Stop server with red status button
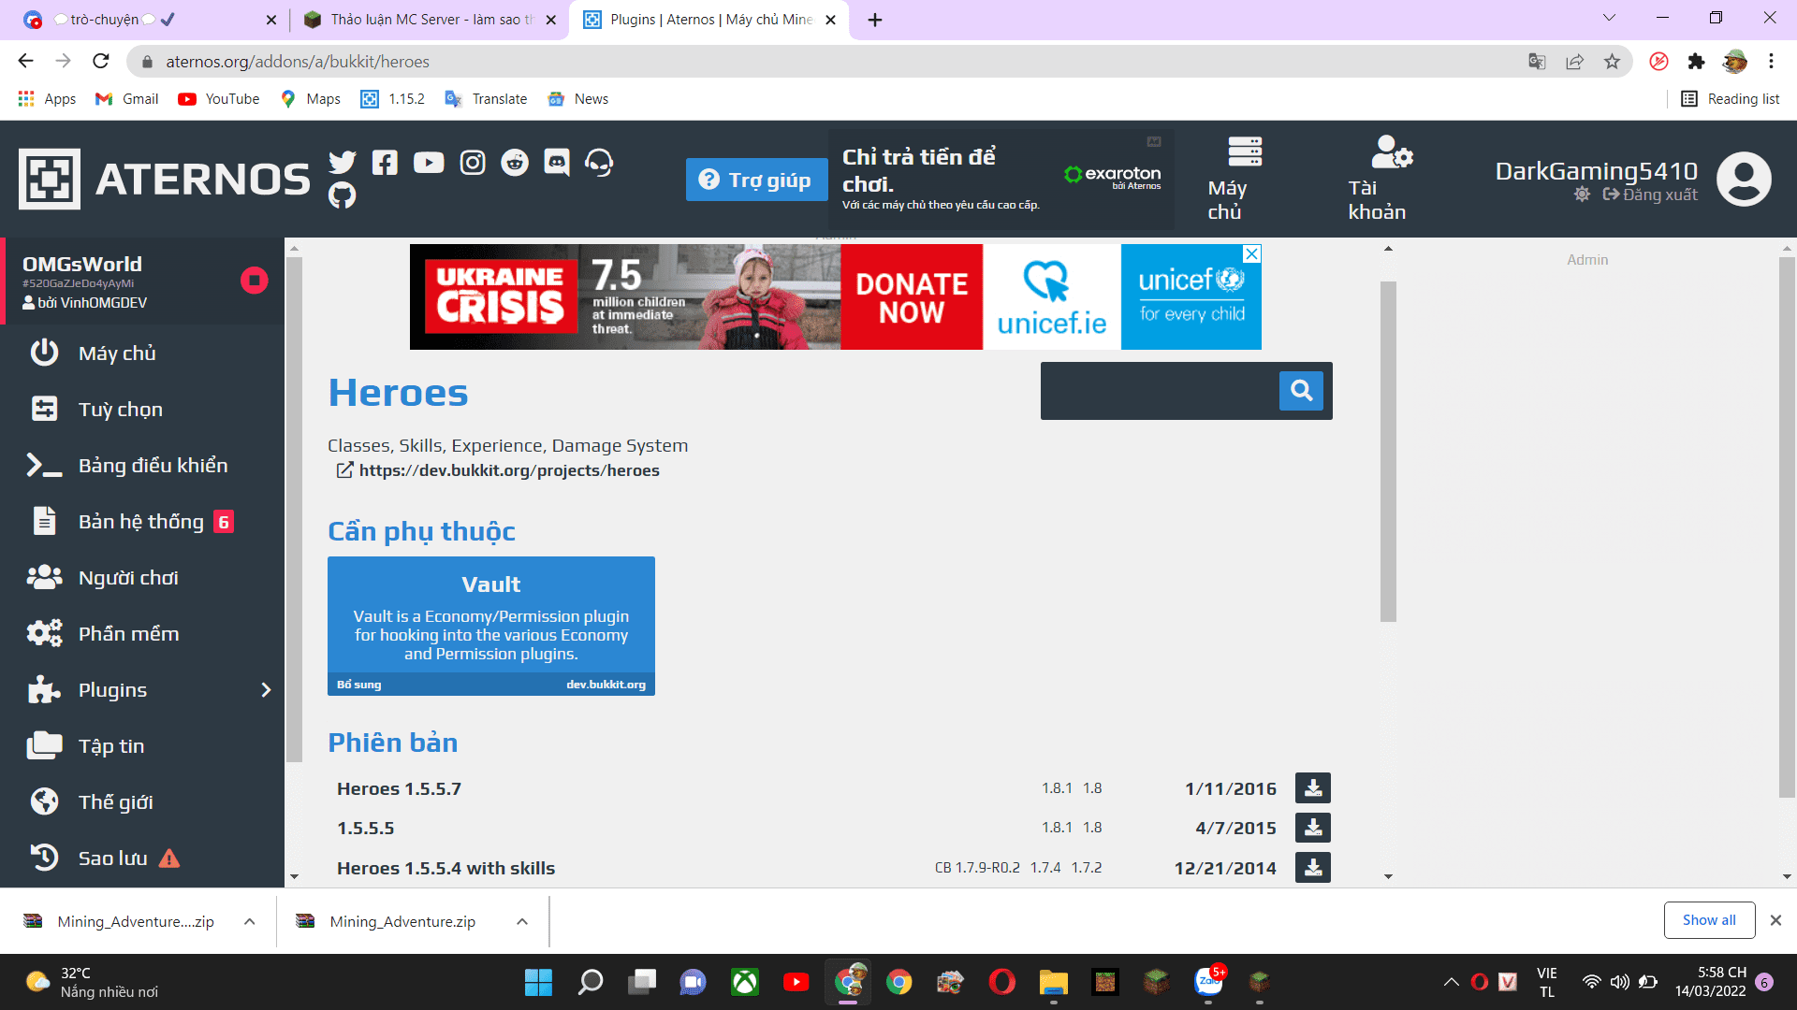Viewport: 1797px width, 1010px height. 254,281
